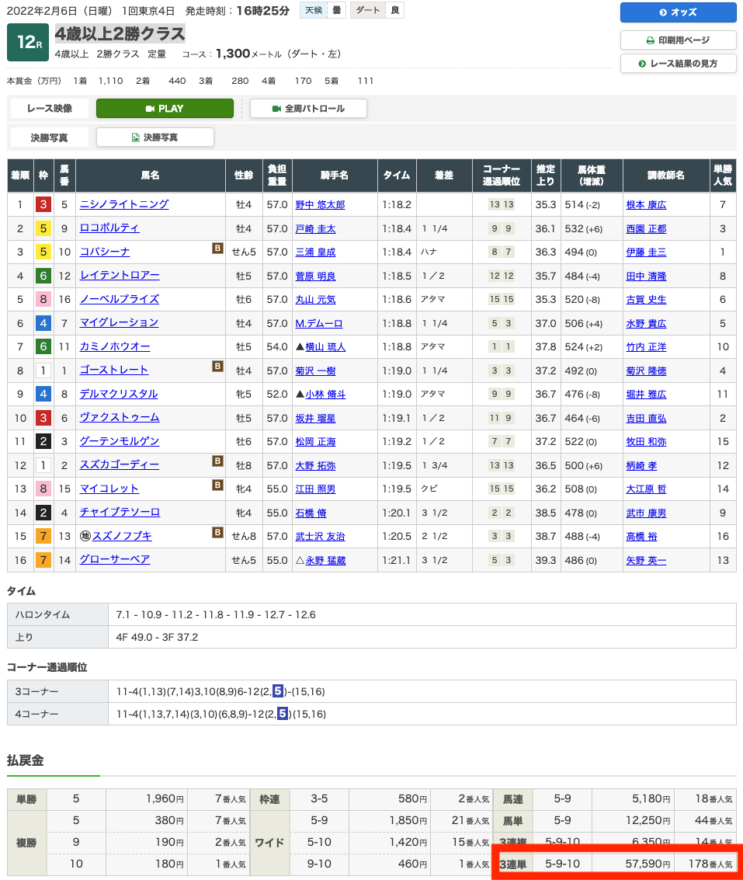
Task: Click blinker B icon on コパシーナ row
Action: [217, 248]
